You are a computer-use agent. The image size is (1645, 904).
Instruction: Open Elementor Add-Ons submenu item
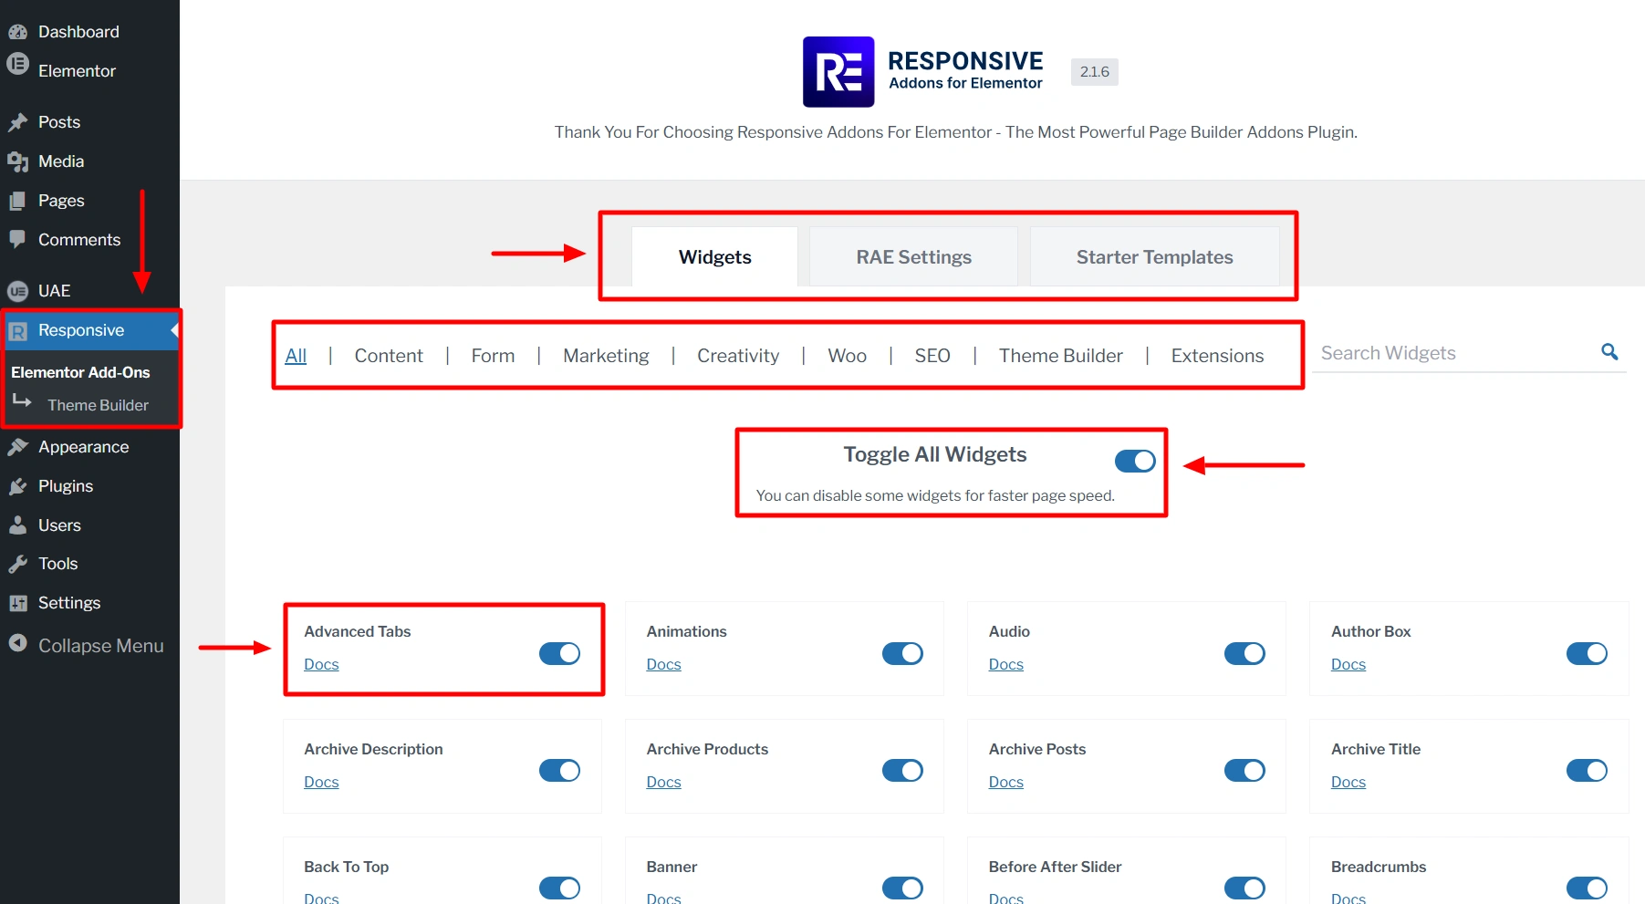80,372
